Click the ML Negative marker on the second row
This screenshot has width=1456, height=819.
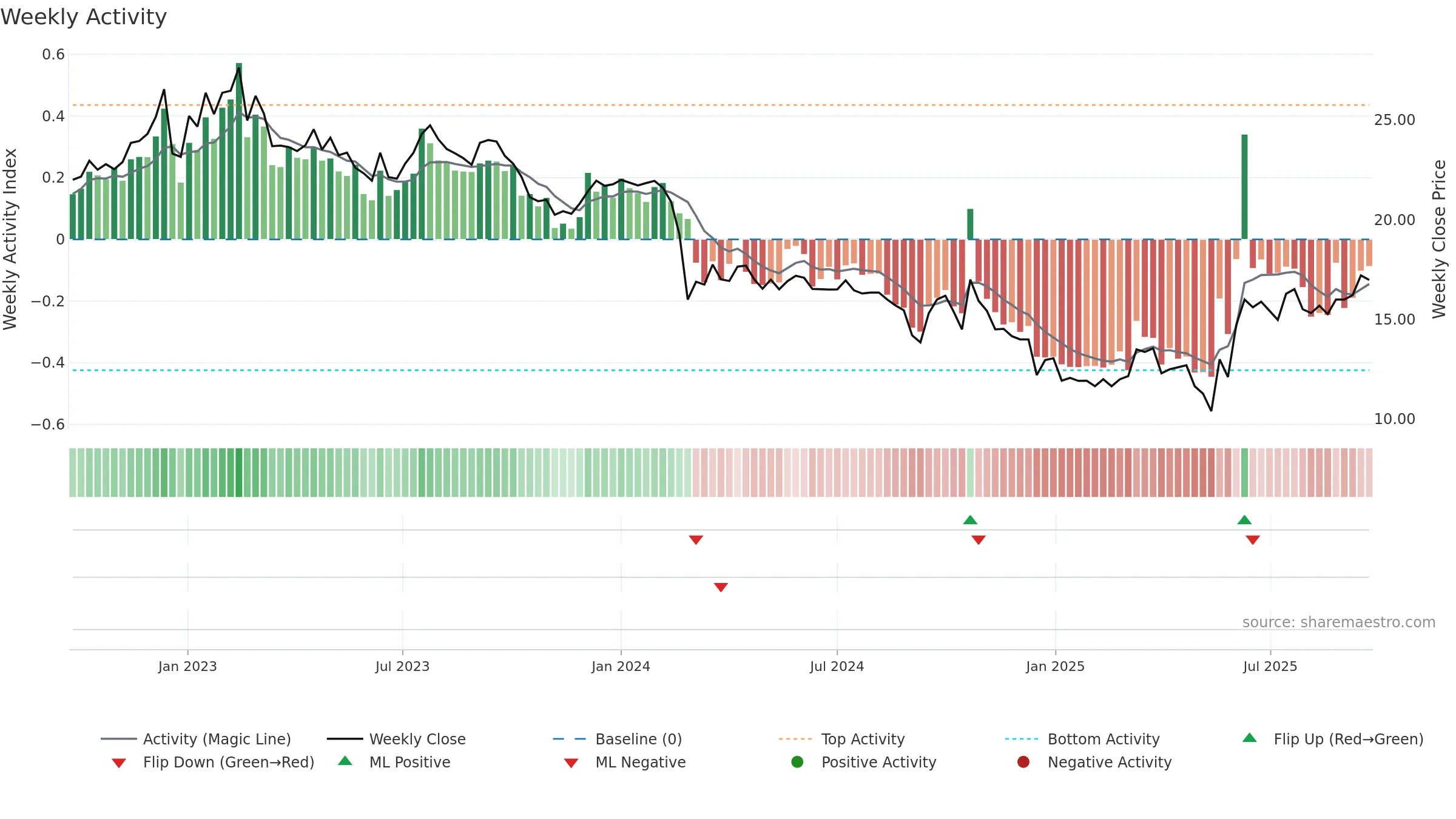coord(721,587)
